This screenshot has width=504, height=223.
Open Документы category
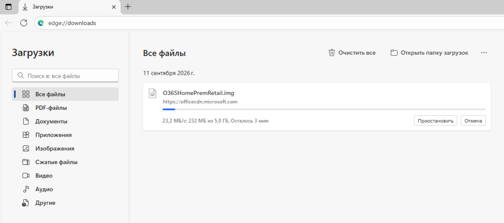(65, 122)
